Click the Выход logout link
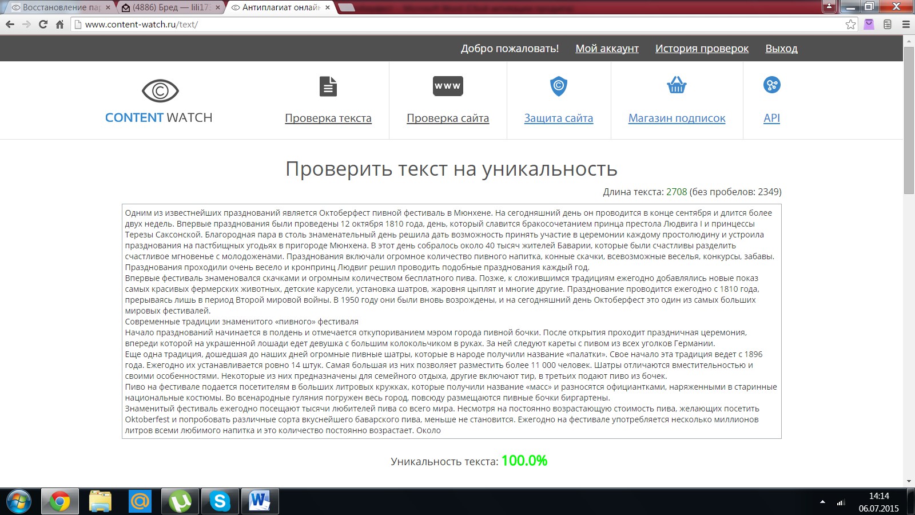This screenshot has height=515, width=915. pyautogui.click(x=781, y=49)
